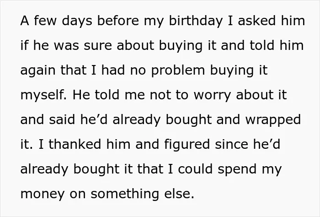
Task: Click the word "sure" in the second line
Action: pos(98,46)
